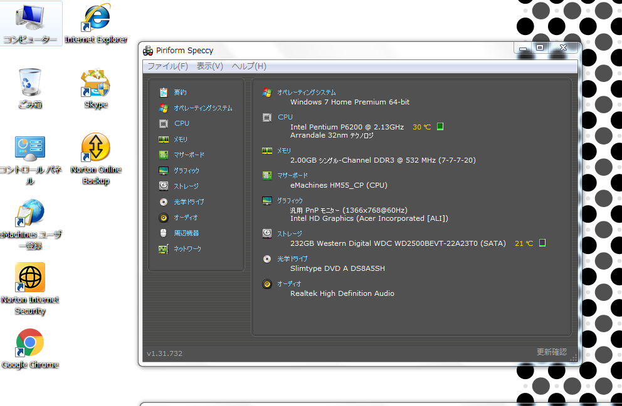Click the メモリ RAM icon in sidebar
Image resolution: width=622 pixels, height=406 pixels.
[164, 140]
